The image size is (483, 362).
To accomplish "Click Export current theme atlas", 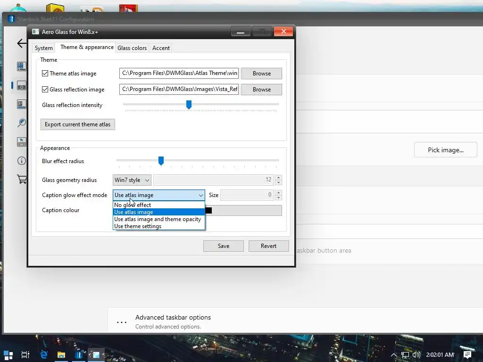I will click(78, 124).
